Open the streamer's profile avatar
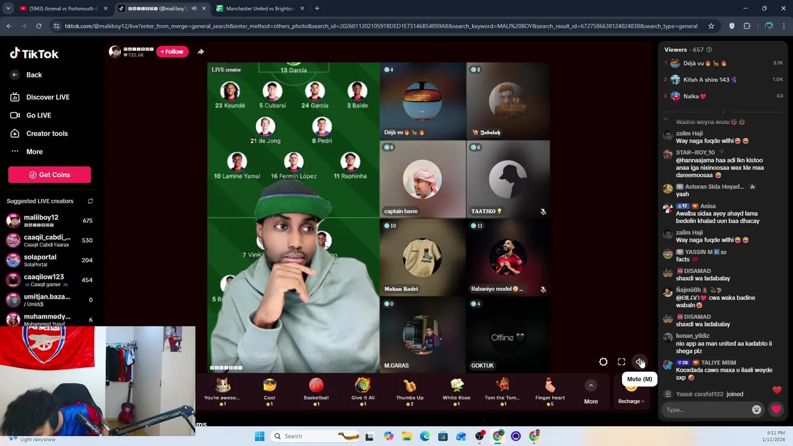Screen dimensions: 793x446 [115, 51]
